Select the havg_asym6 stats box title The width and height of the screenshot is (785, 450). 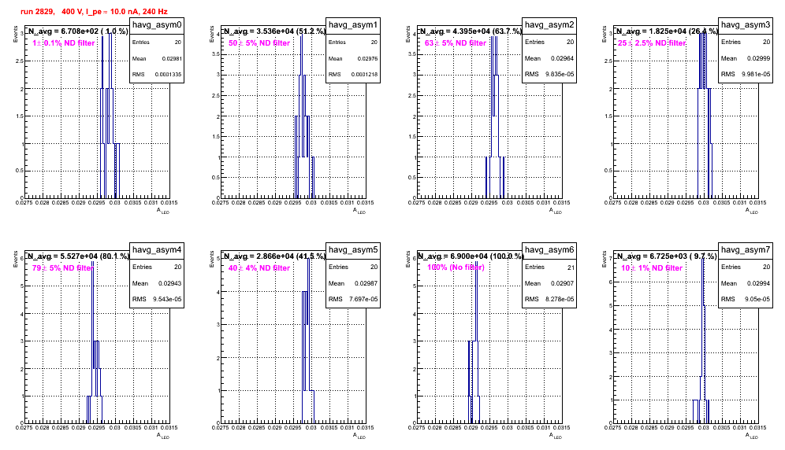point(549,250)
